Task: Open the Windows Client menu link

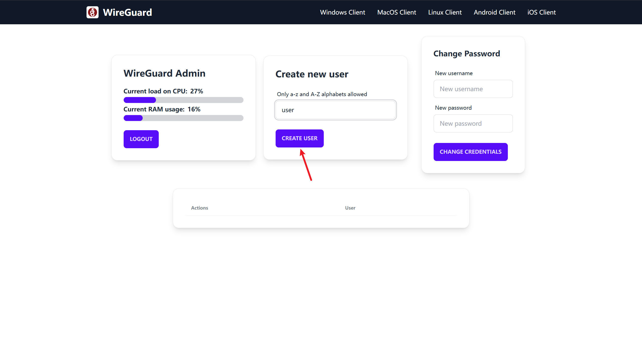Action: pyautogui.click(x=342, y=12)
